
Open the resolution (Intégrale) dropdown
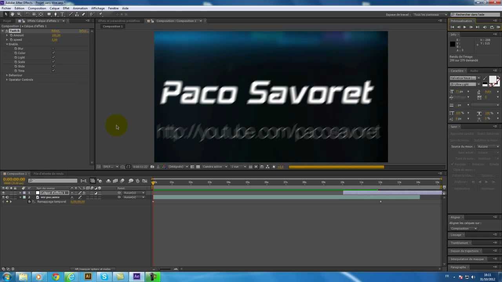178,167
